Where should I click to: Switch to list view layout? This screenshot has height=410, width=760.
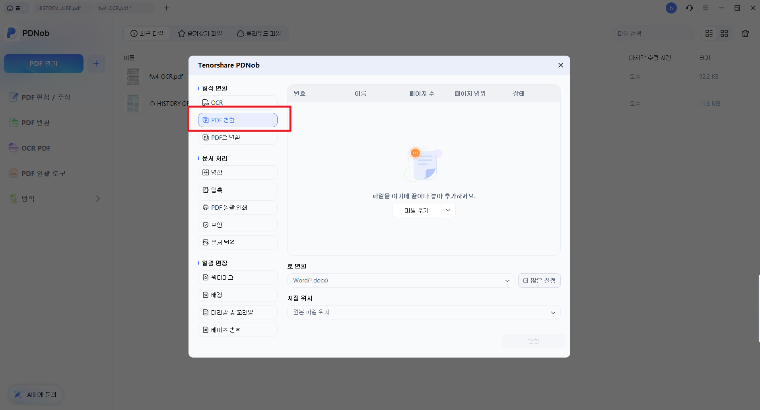709,33
